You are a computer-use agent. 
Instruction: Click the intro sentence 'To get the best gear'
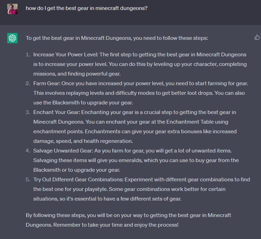(x=117, y=38)
